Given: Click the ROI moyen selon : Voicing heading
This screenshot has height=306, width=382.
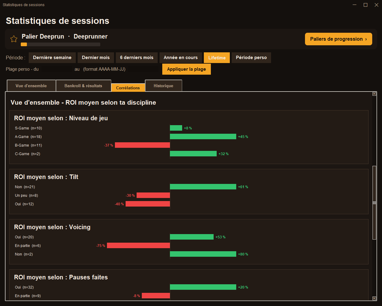Looking at the screenshot, I should pos(52,227).
